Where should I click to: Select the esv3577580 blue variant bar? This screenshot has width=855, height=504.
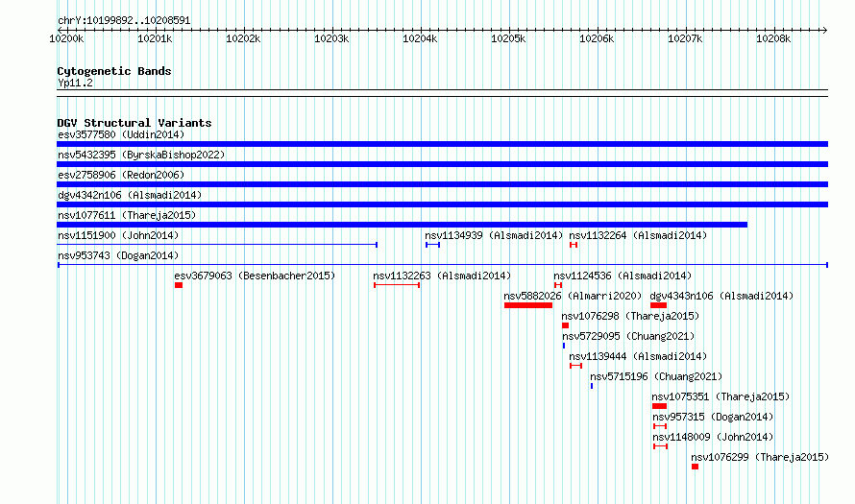pyautogui.click(x=442, y=144)
